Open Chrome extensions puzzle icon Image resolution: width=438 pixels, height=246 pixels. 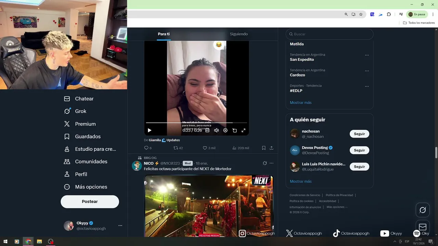point(389,14)
